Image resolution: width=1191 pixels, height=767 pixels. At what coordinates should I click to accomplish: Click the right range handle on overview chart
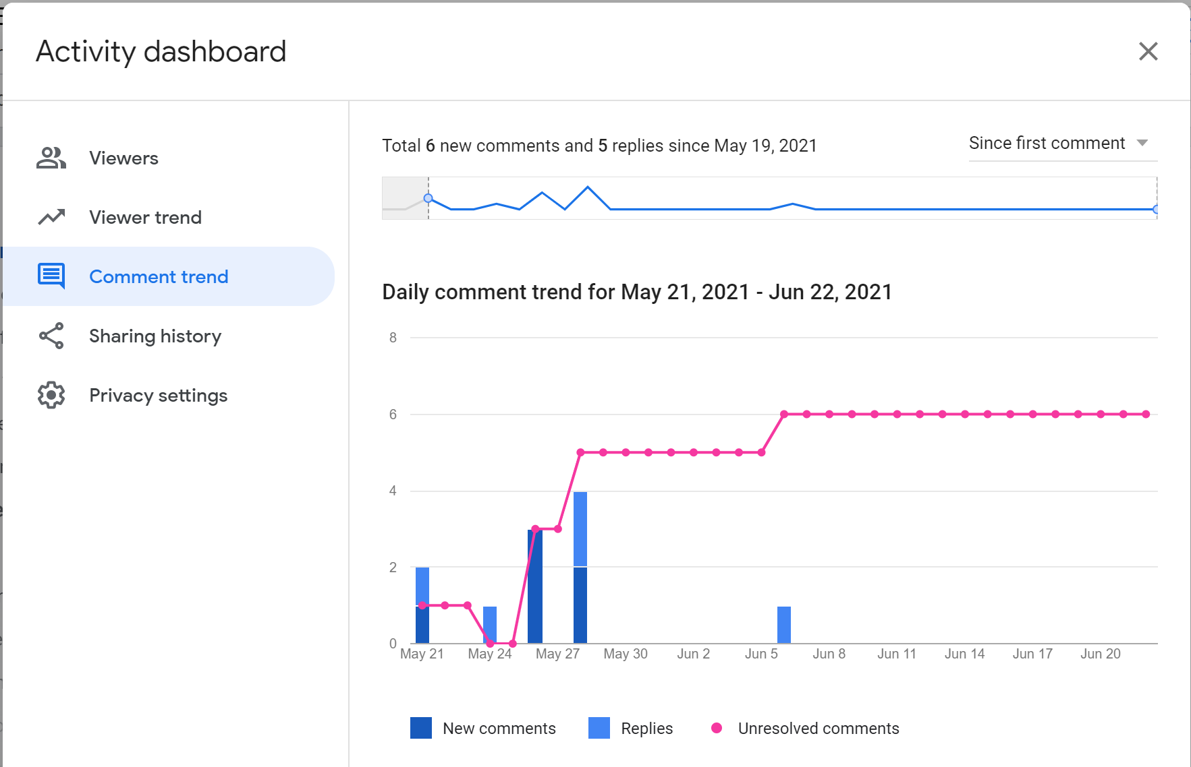point(1156,210)
